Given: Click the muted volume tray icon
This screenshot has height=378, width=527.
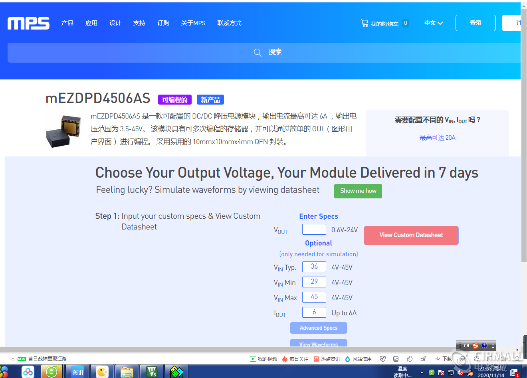Looking at the screenshot, I should [x=460, y=373].
